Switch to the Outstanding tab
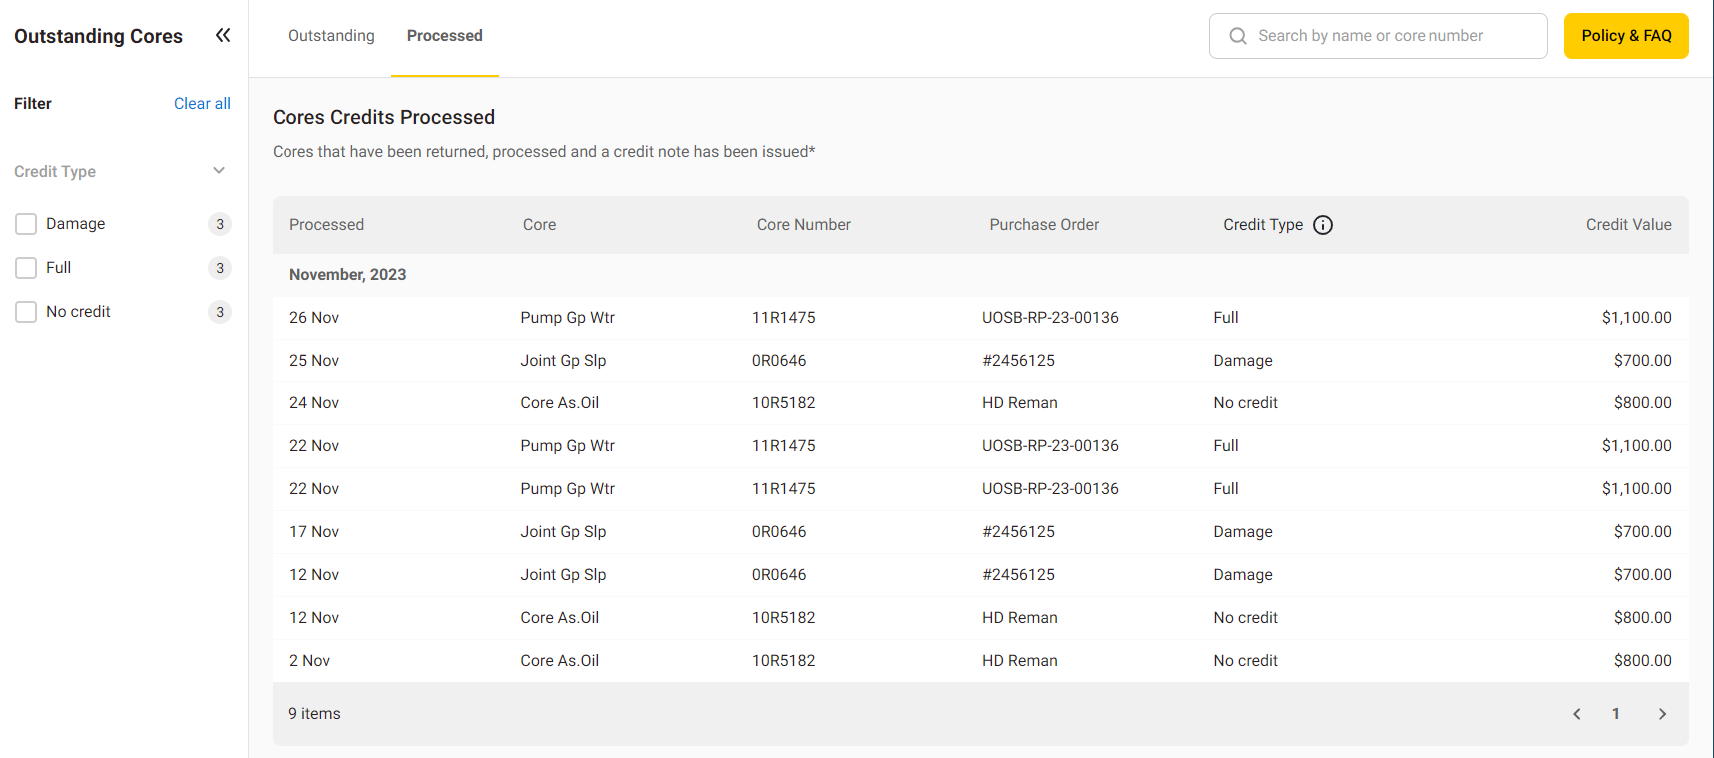The height and width of the screenshot is (758, 1714). click(x=331, y=36)
